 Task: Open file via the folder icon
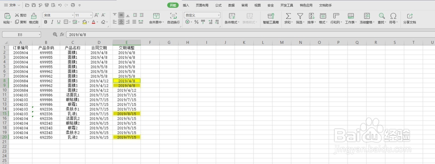(27, 5)
